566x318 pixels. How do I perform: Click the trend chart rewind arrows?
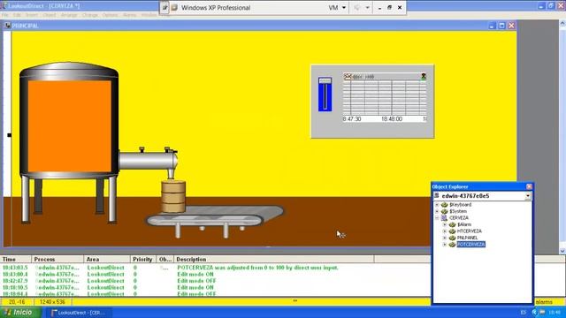point(357,77)
